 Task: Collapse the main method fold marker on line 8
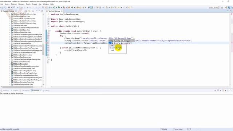coord(50,31)
